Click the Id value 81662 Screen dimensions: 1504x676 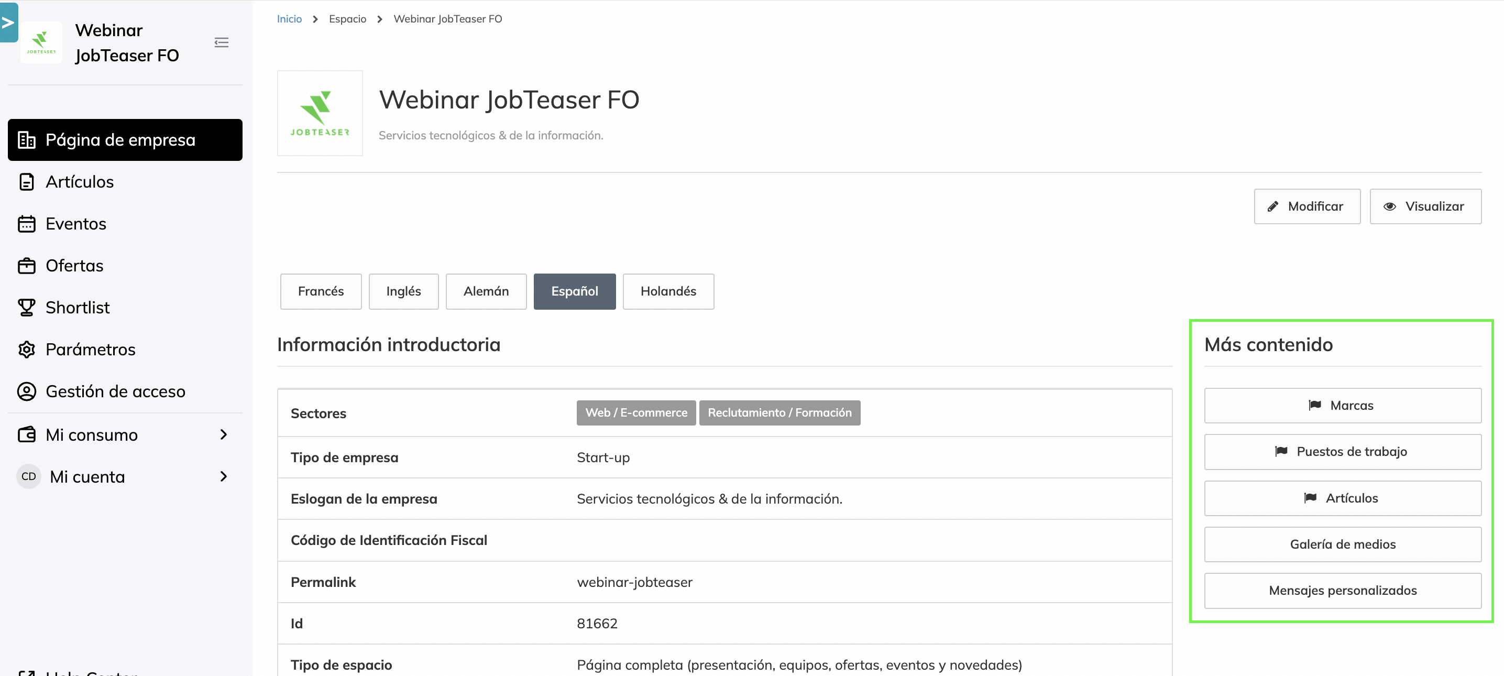click(597, 624)
